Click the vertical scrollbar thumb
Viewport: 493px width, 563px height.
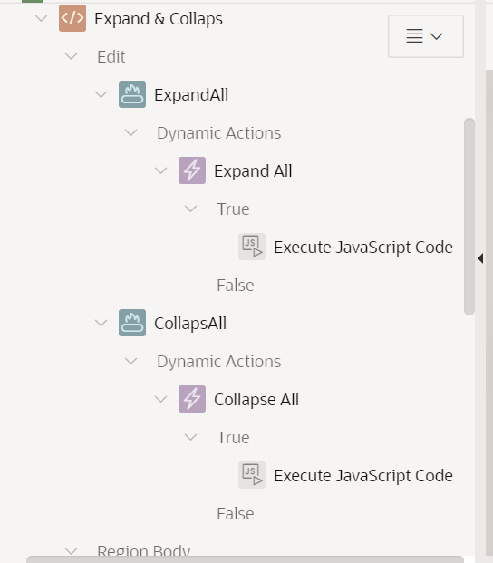point(469,217)
